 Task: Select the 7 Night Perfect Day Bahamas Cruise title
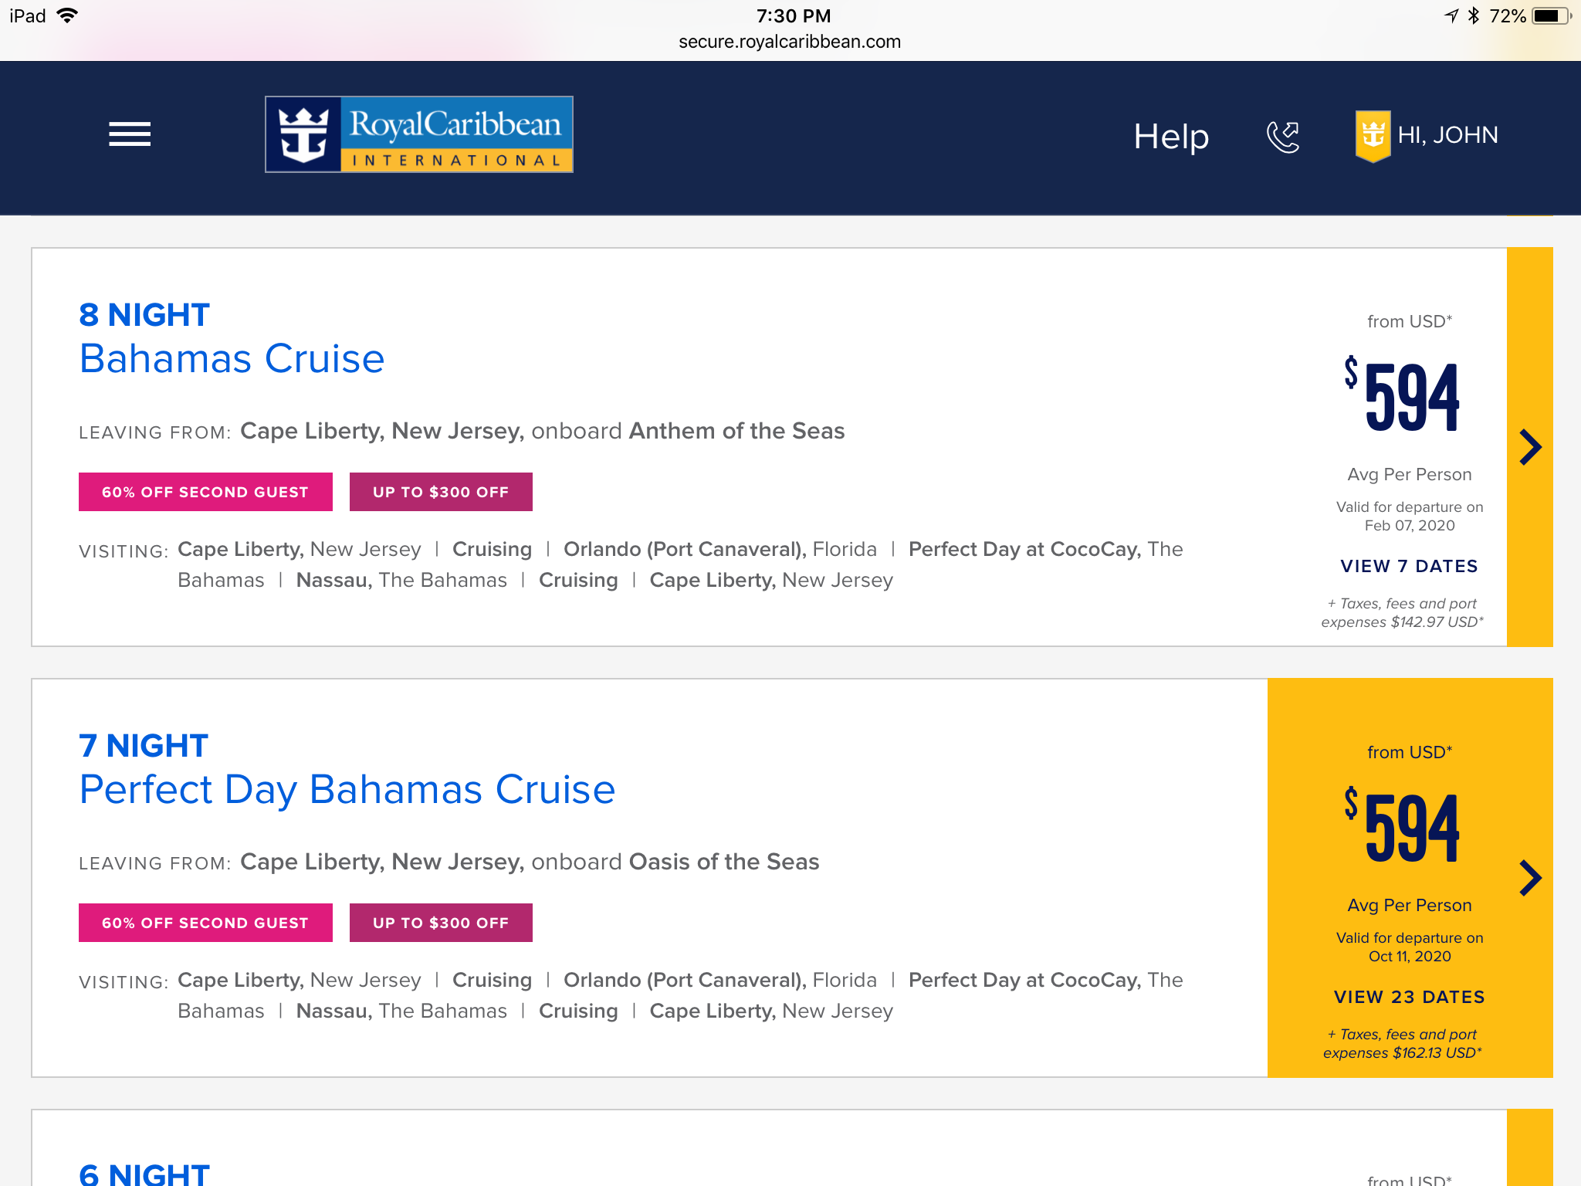click(x=347, y=769)
